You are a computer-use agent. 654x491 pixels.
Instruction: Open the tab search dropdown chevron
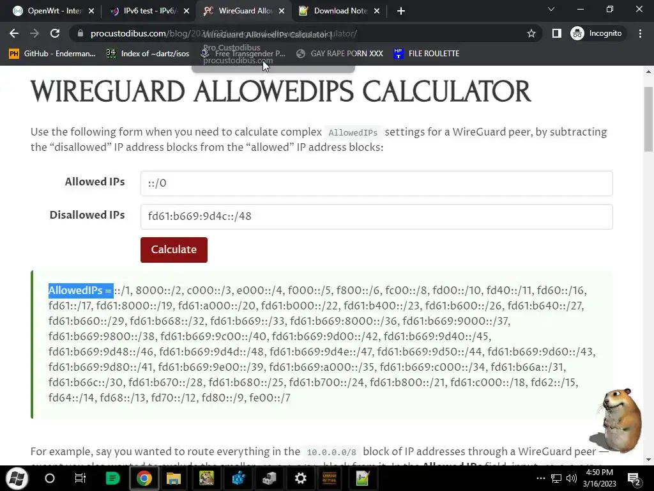coord(551,9)
